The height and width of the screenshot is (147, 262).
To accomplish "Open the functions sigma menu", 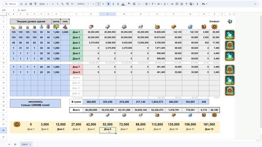I will pos(197,4).
